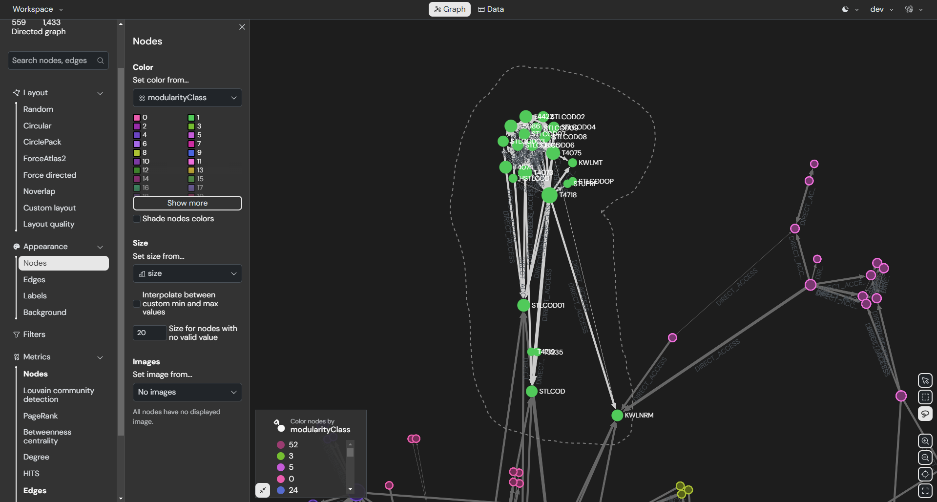Open the Labels appearance settings
The width and height of the screenshot is (937, 502).
pos(35,296)
